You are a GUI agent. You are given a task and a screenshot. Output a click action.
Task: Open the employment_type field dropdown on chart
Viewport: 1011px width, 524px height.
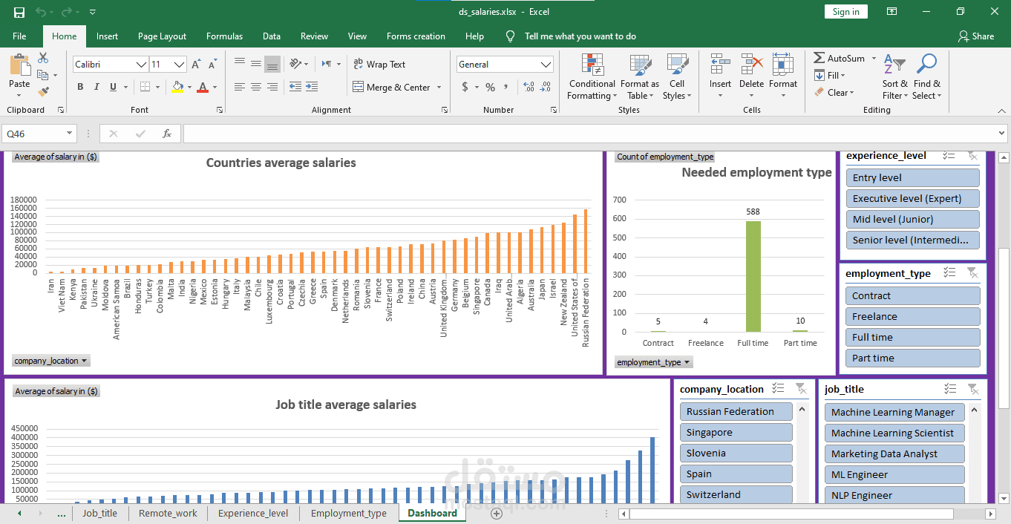pos(653,361)
